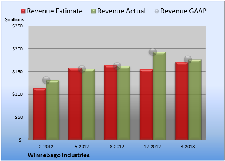The image size is (225, 161).
Task: Click the green Revenue Actual legend swatch
Action: click(93, 11)
